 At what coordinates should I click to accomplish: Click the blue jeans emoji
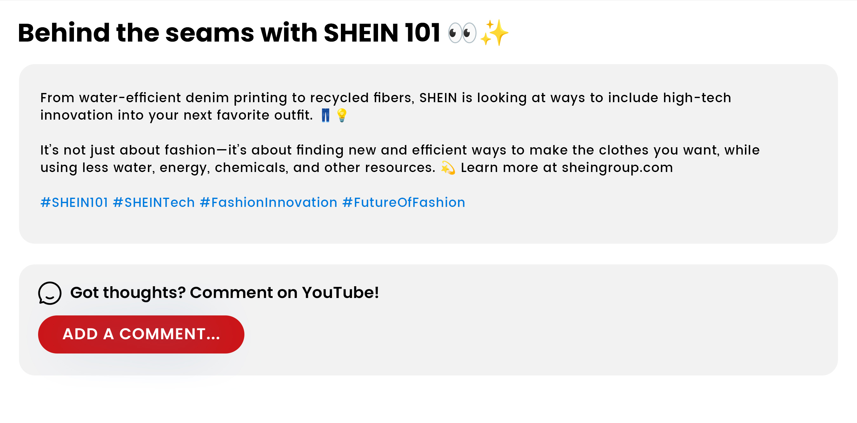click(325, 116)
